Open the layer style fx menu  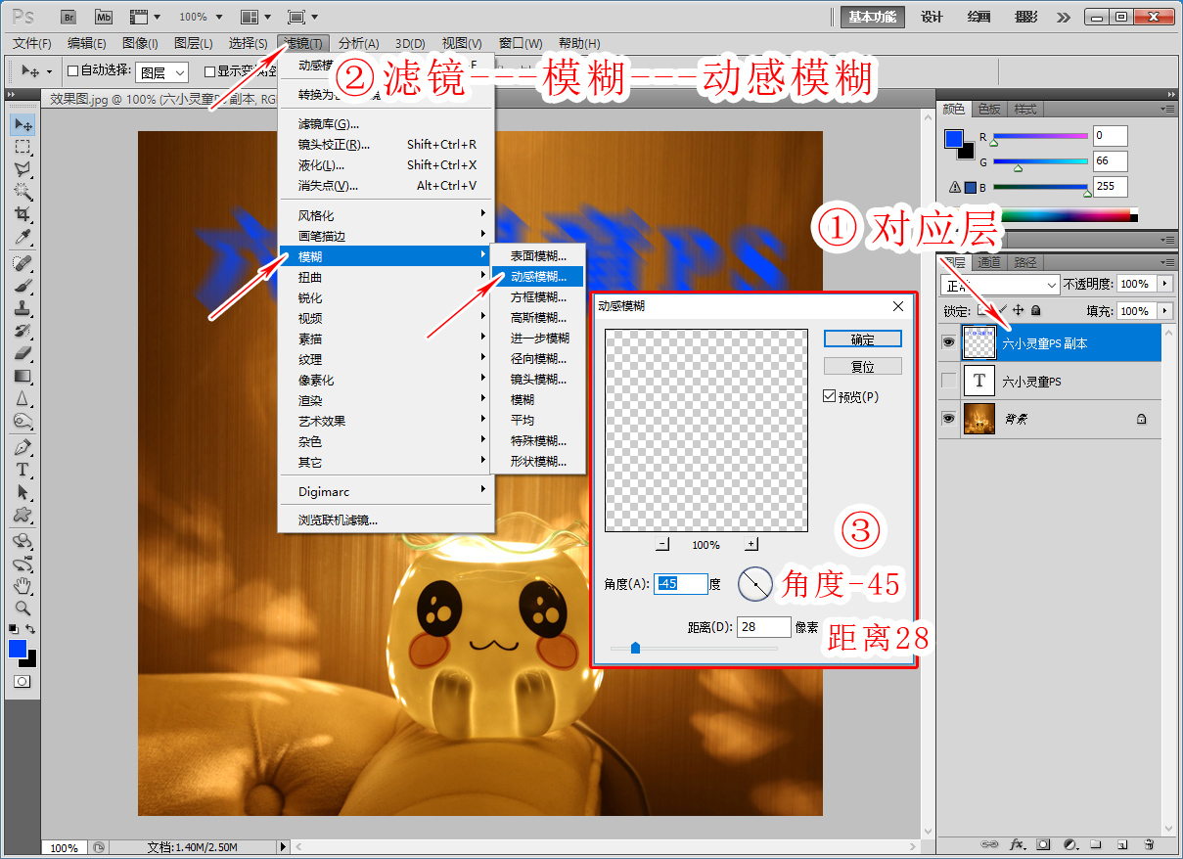click(1017, 843)
